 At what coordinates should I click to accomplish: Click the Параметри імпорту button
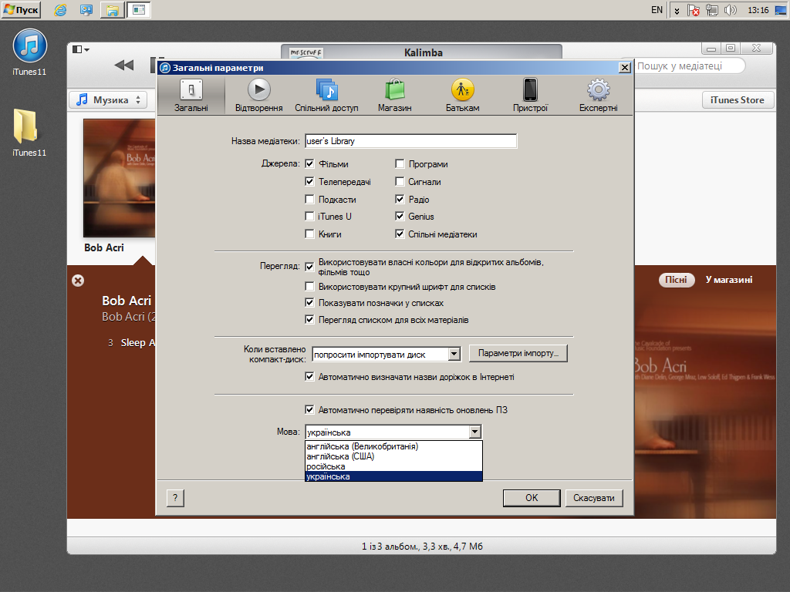[x=518, y=354]
